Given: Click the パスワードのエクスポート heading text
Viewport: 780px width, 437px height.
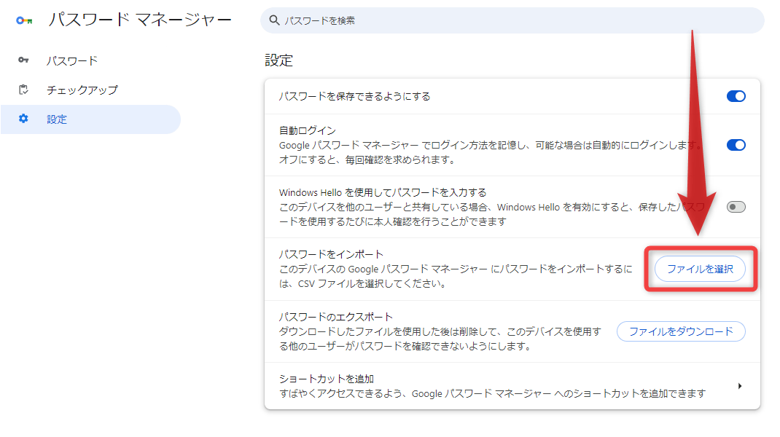Looking at the screenshot, I should (x=336, y=317).
